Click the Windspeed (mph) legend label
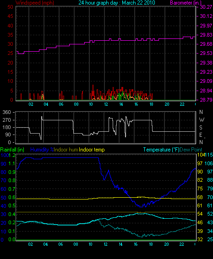 click(x=35, y=3)
